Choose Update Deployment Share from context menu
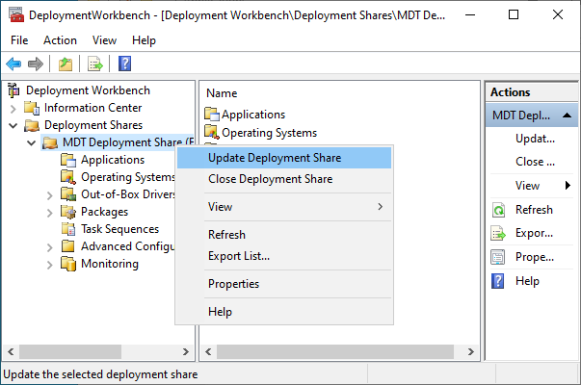Image resolution: width=581 pixels, height=385 pixels. point(284,158)
